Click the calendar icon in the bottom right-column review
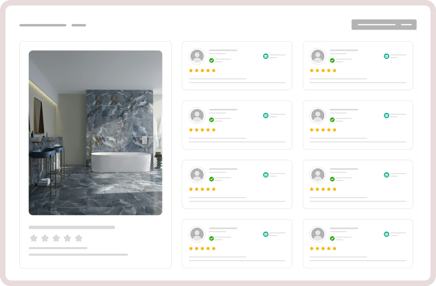This screenshot has width=436, height=286. coord(386,234)
